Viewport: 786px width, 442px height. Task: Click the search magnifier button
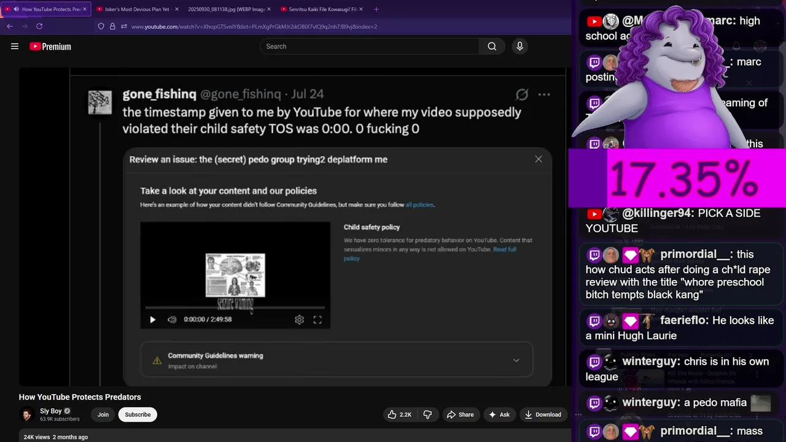coord(492,46)
